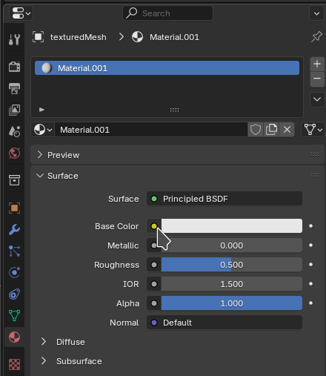Screen dimensions: 326x376
Task: Click the Base Color white swatch
Action: tap(232, 225)
